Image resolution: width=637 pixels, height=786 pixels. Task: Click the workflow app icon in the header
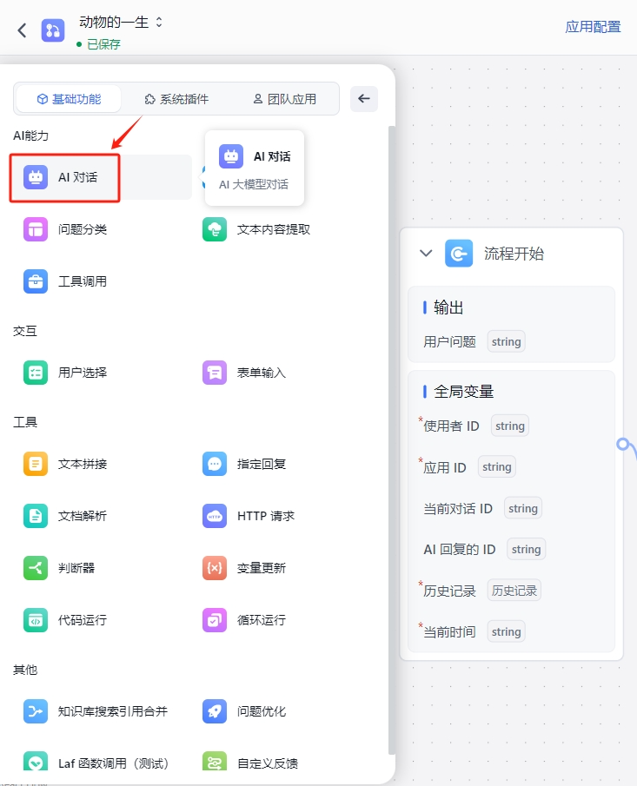[x=53, y=30]
